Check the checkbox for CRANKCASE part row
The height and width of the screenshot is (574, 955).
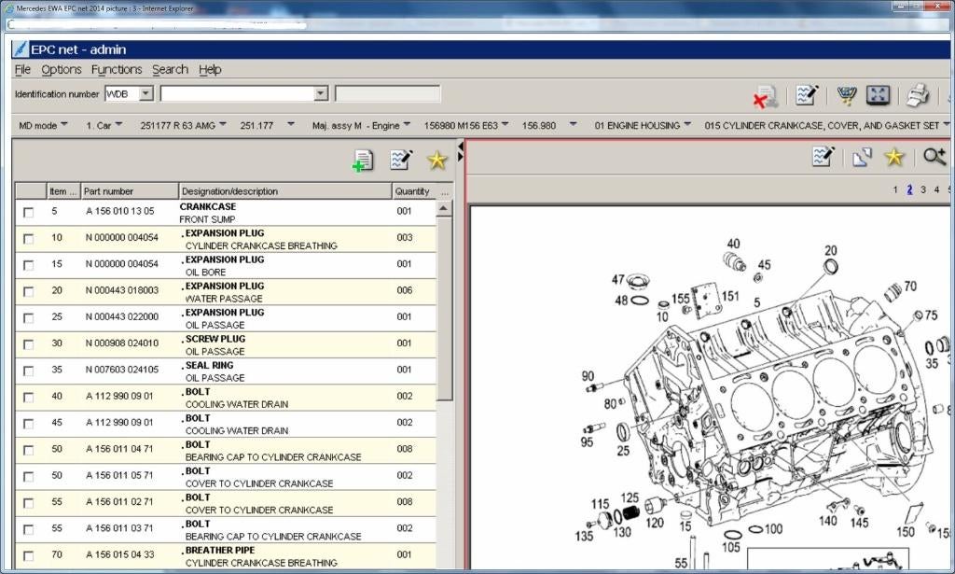pos(28,212)
